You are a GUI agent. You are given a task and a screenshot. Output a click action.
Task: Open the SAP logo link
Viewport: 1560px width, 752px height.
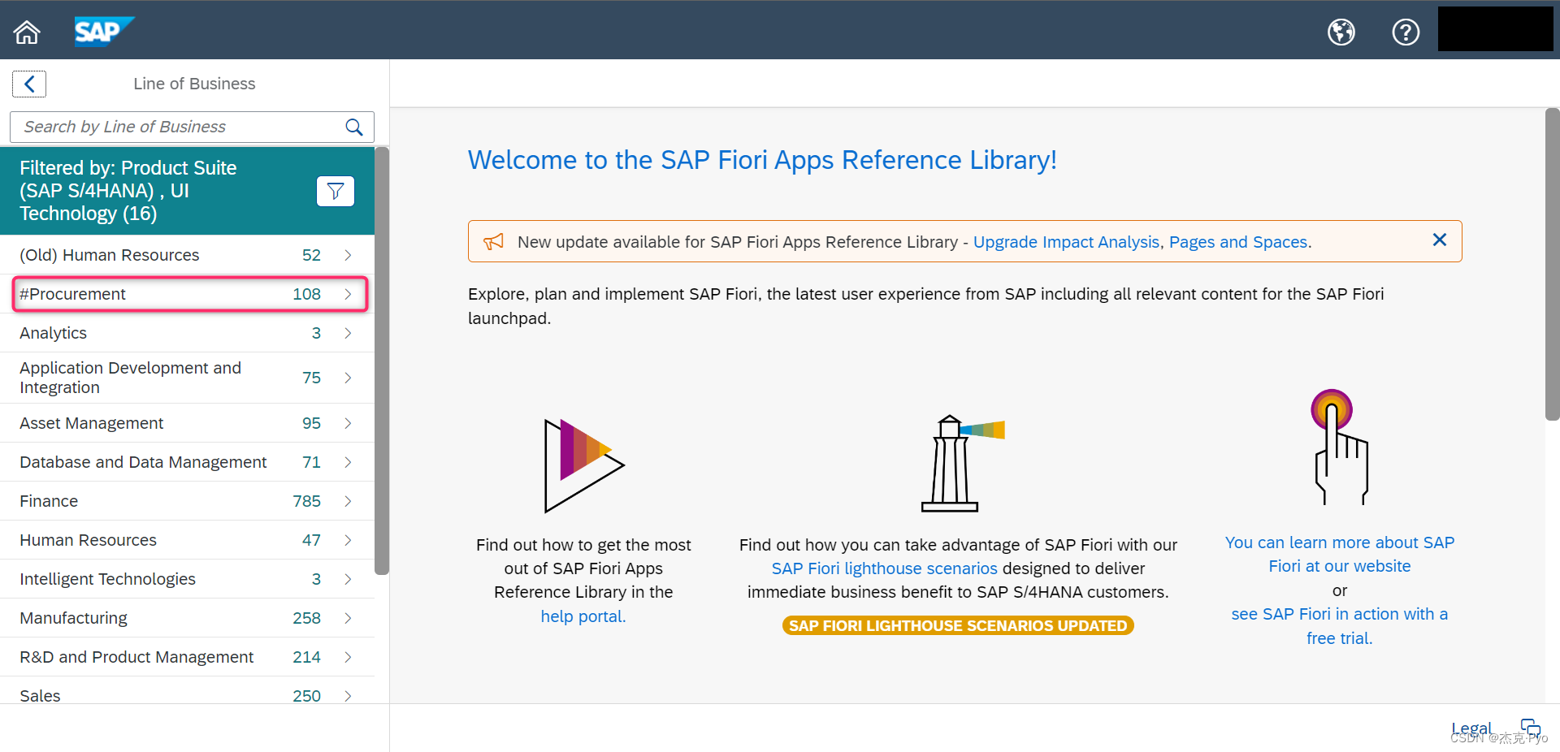coord(103,32)
